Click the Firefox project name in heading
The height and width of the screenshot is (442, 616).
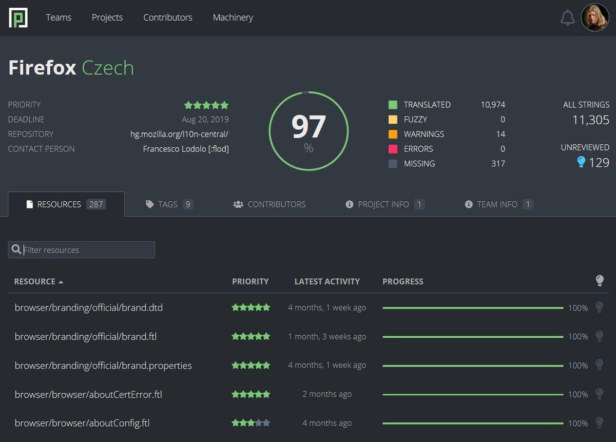pos(42,68)
